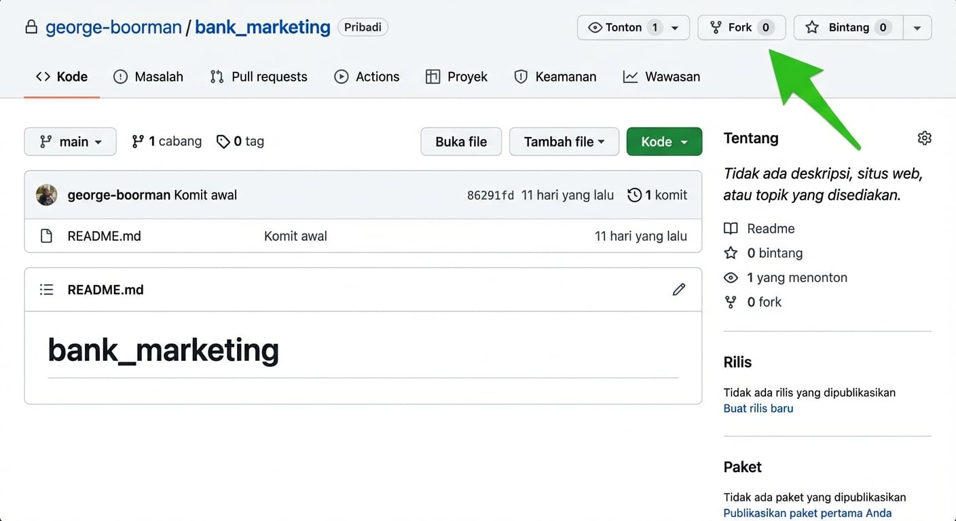This screenshot has height=521, width=956.
Task: Click the private repository lock icon
Action: coord(31,28)
